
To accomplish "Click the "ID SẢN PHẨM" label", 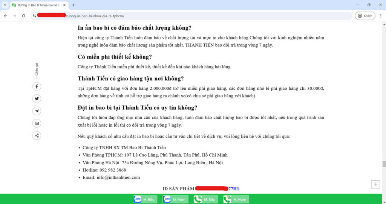I will 179,189.
